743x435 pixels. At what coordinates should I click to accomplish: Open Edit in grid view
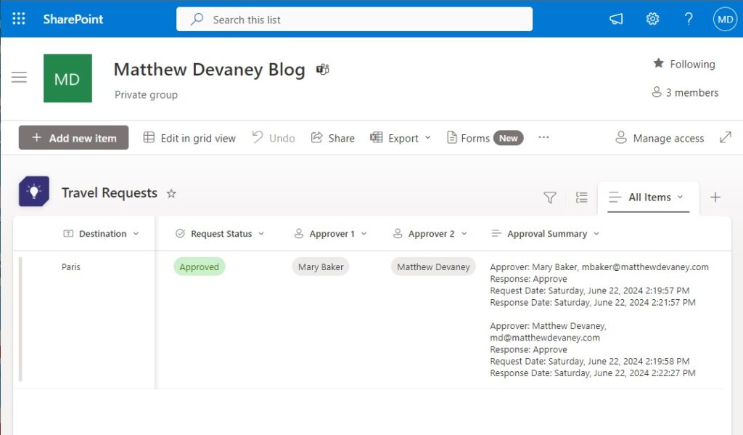[x=189, y=138]
